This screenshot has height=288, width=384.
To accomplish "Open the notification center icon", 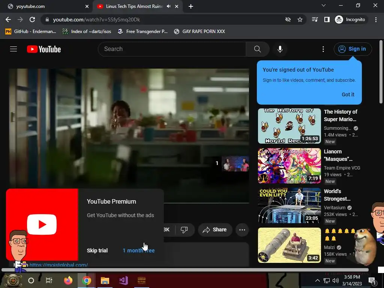I will (372, 280).
